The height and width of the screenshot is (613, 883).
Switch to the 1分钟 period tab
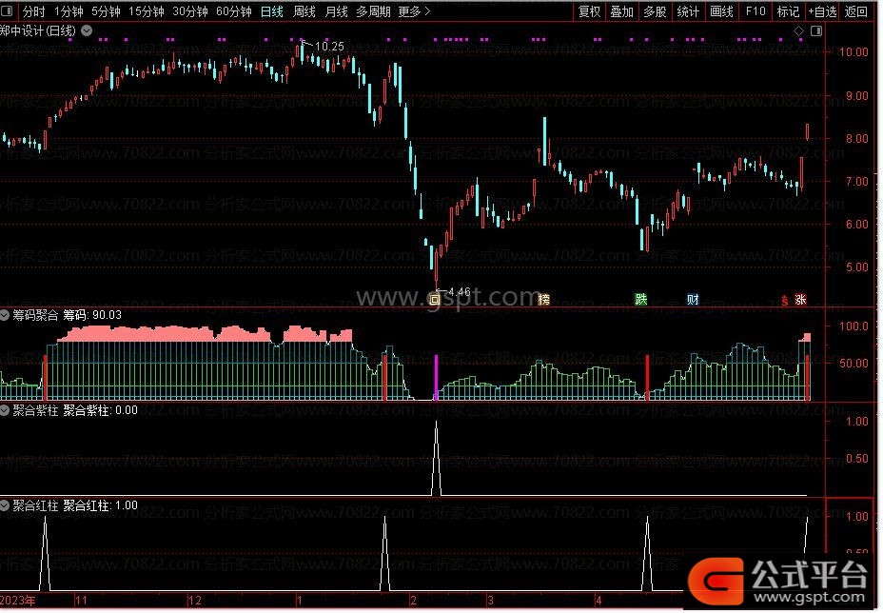[69, 11]
